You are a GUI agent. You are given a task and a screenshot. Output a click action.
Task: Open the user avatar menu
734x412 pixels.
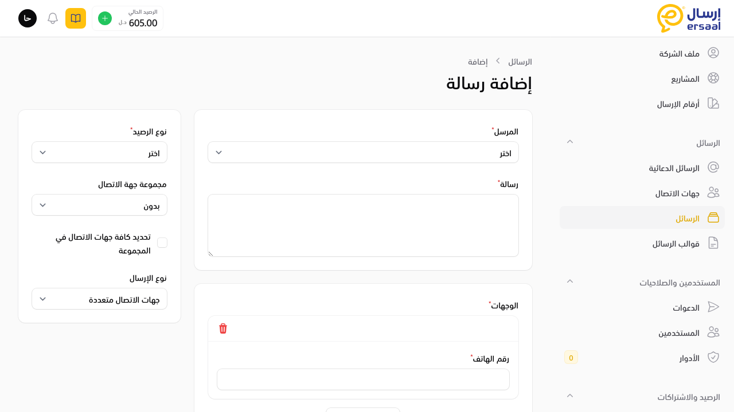(x=28, y=18)
